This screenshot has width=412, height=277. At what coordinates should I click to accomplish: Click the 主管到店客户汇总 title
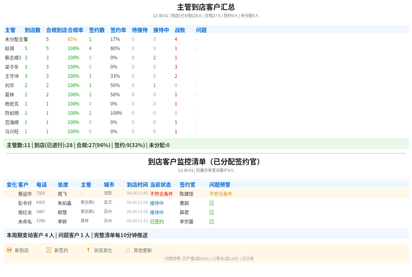[x=206, y=7]
